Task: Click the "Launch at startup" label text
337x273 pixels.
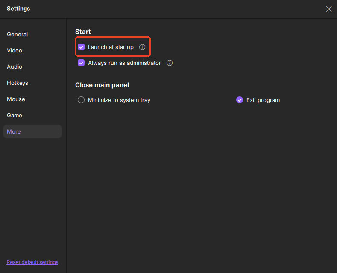Action: tap(111, 47)
